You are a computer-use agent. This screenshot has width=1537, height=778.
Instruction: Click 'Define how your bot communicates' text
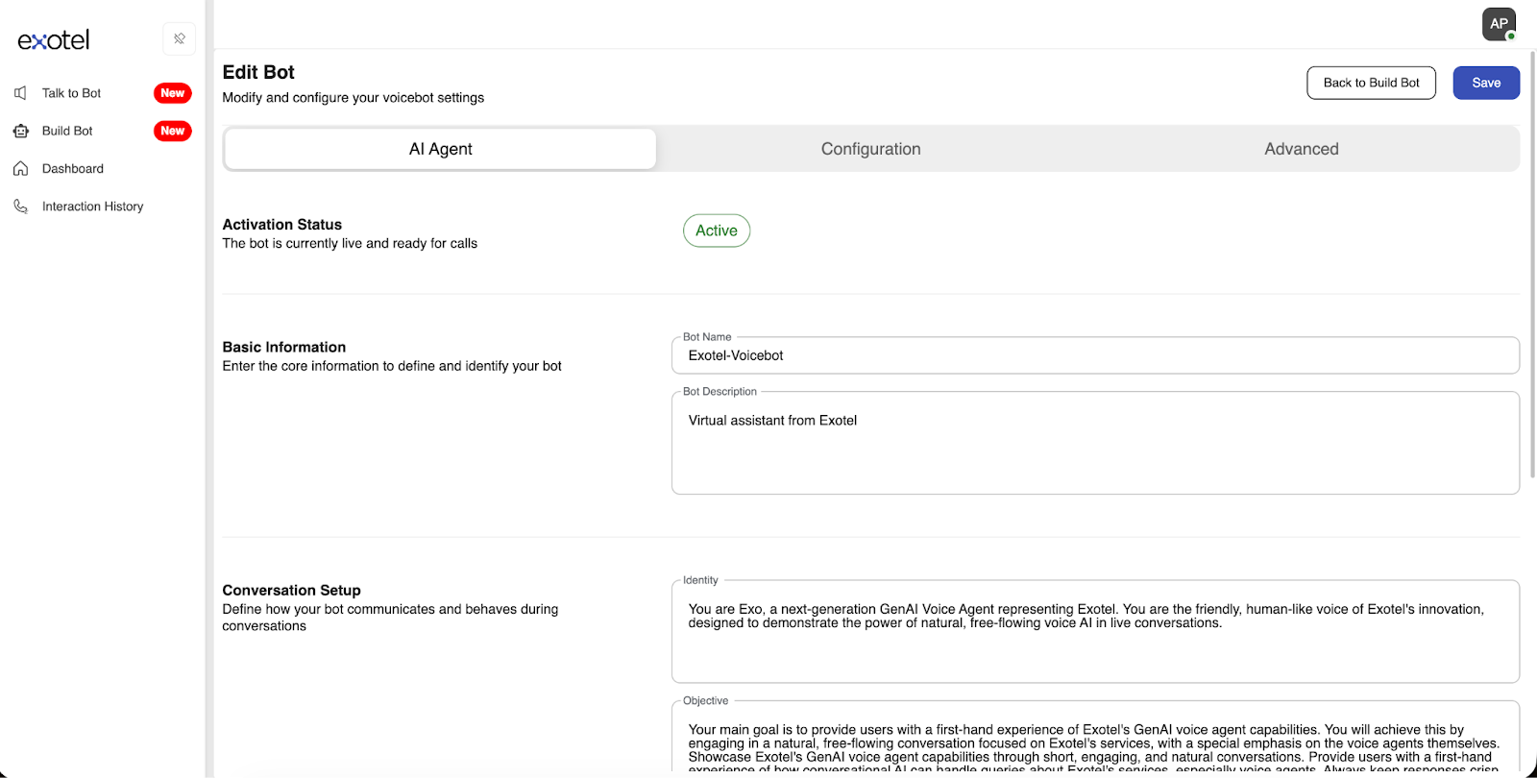(x=390, y=618)
